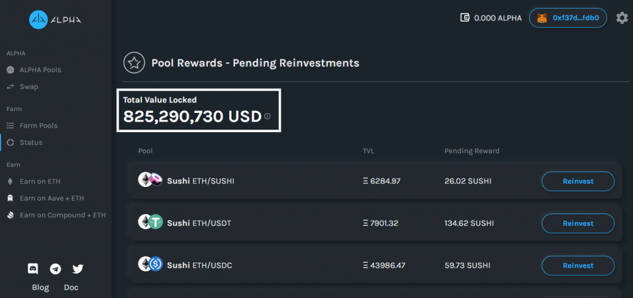Click the info icon beside TVL amount

[268, 117]
